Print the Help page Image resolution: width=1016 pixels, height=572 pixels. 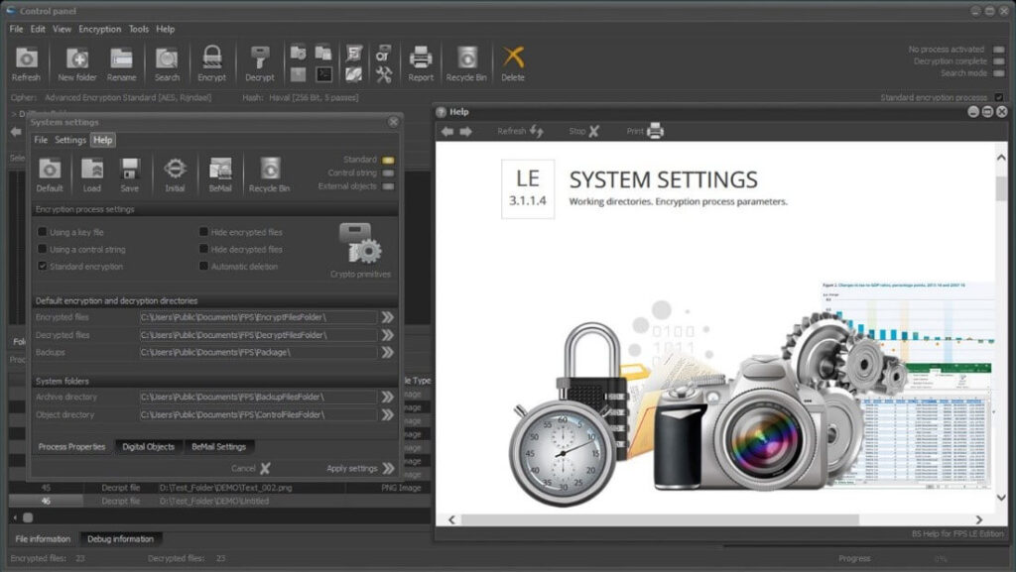coord(645,131)
